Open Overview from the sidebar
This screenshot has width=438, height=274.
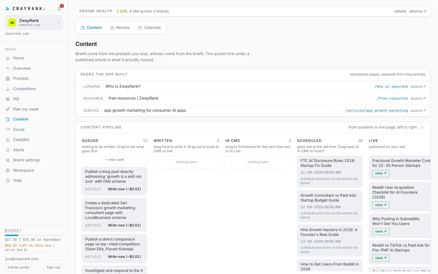(22, 68)
